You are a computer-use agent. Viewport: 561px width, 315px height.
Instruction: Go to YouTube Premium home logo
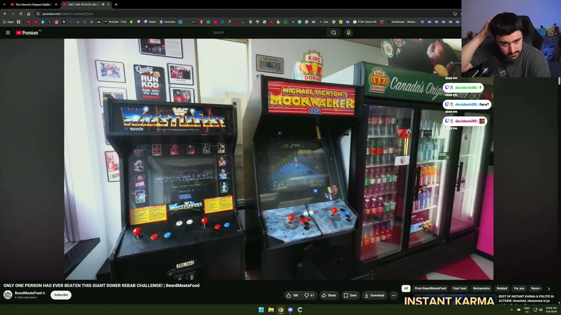click(x=27, y=32)
